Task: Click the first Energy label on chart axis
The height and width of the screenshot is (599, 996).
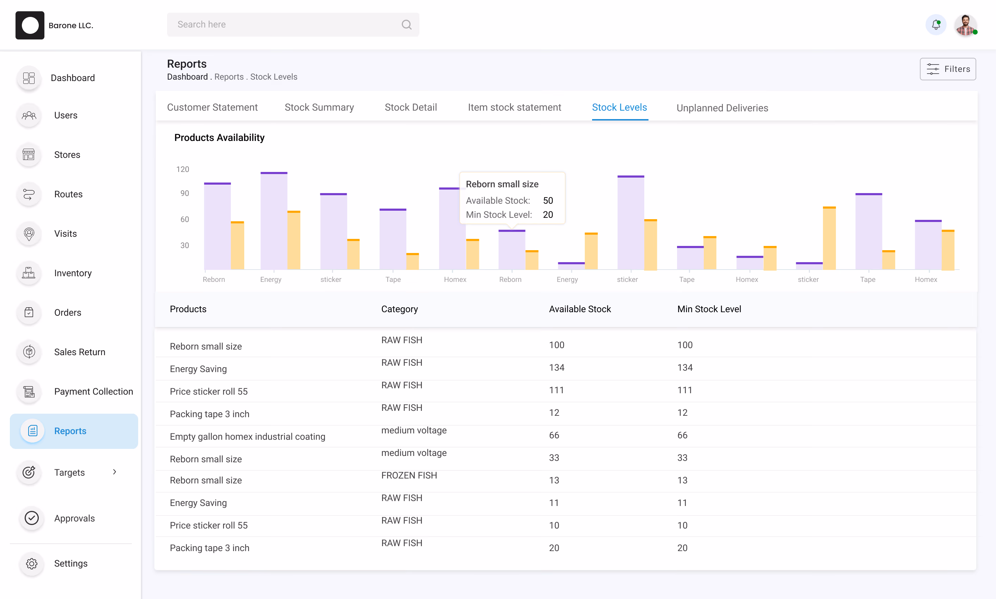Action: click(270, 279)
